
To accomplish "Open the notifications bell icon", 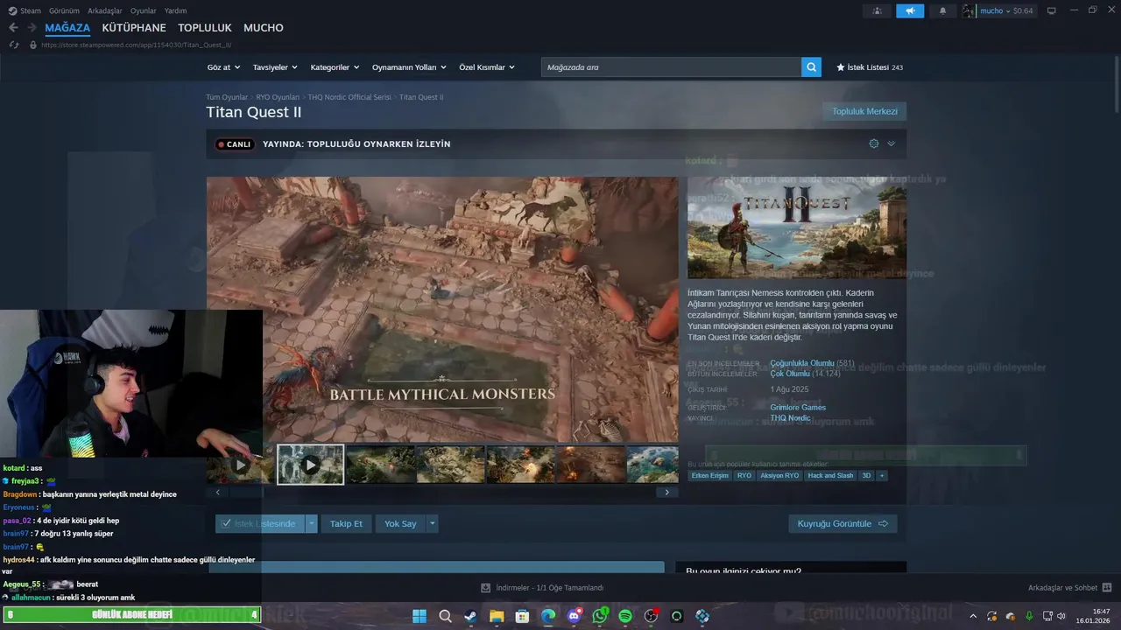I will 942,10.
